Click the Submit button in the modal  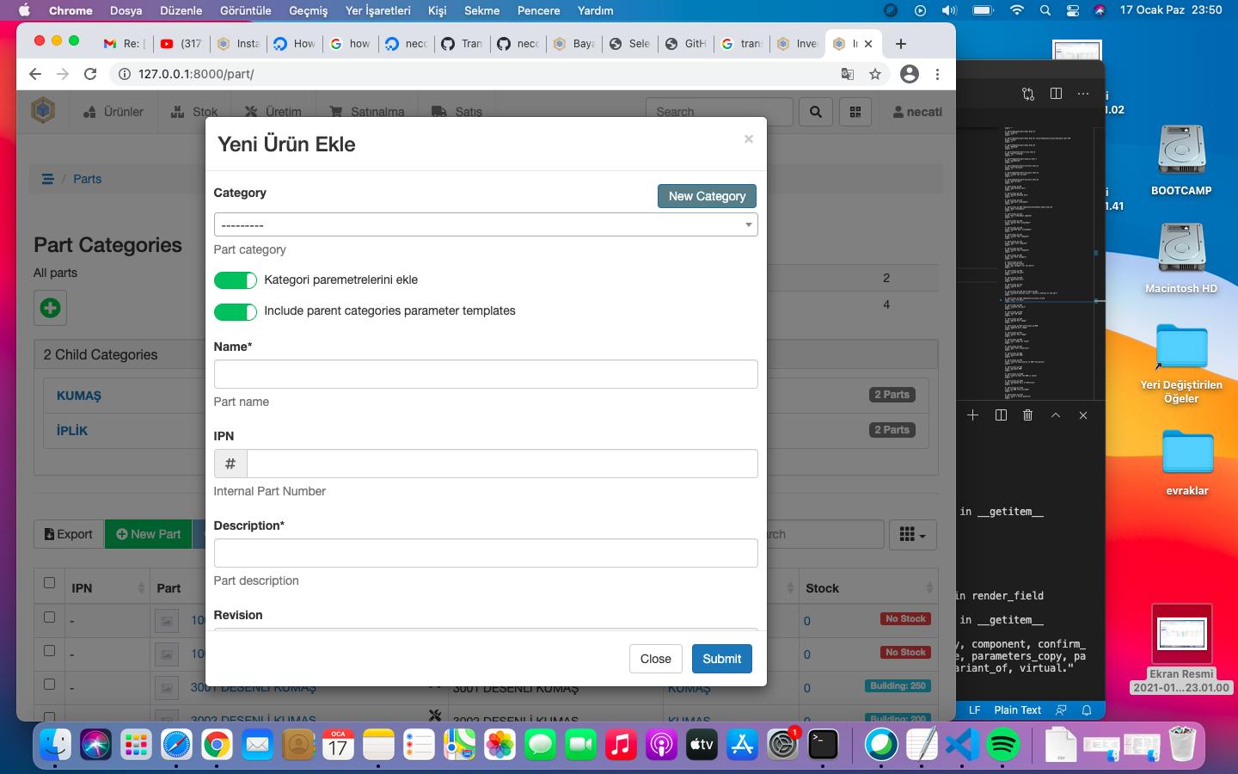[x=721, y=659]
